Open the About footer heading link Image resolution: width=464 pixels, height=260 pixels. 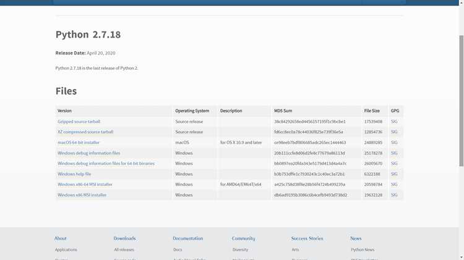tap(61, 238)
